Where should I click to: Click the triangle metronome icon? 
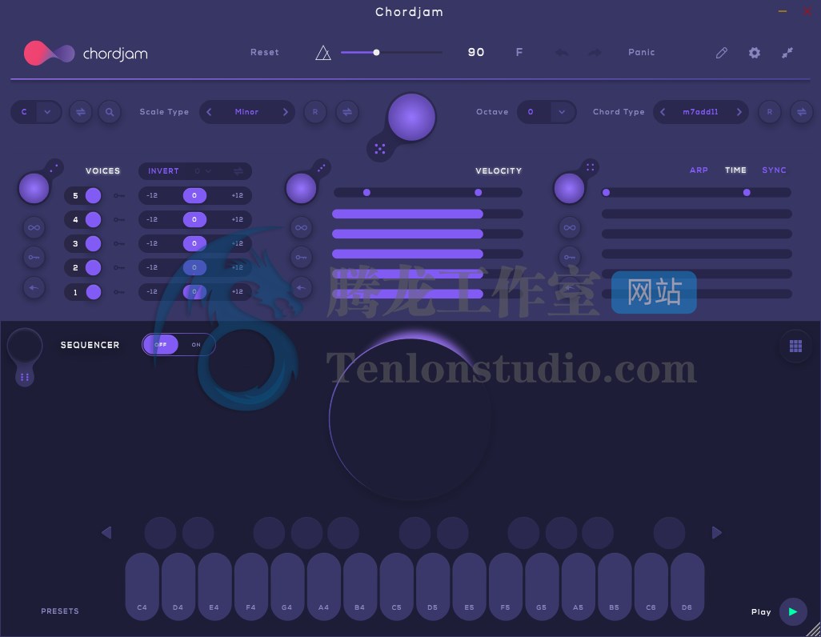click(x=323, y=52)
